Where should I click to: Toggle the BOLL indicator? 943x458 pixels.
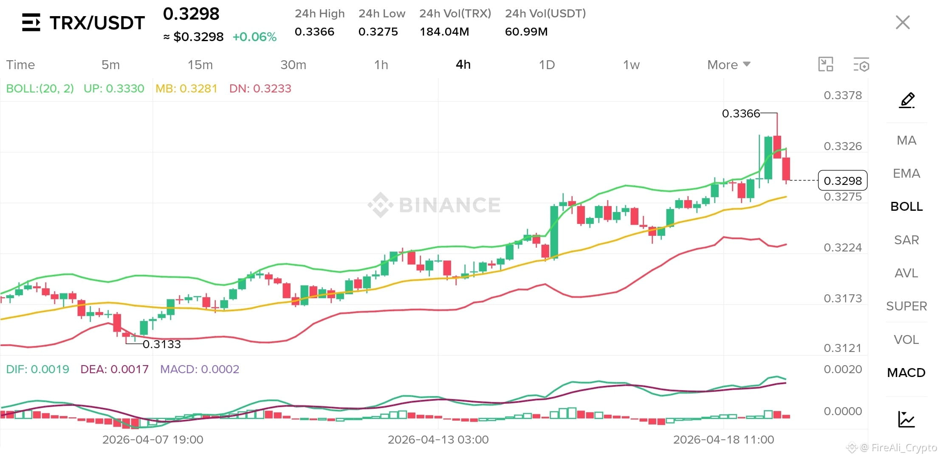point(906,206)
